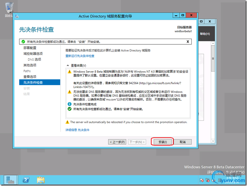Open 详细信息 先决条件 link

click(77, 130)
